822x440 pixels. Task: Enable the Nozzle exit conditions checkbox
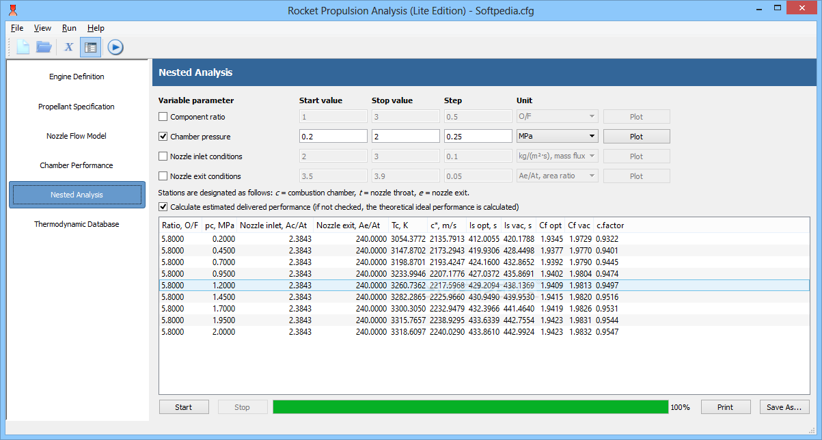click(x=163, y=176)
